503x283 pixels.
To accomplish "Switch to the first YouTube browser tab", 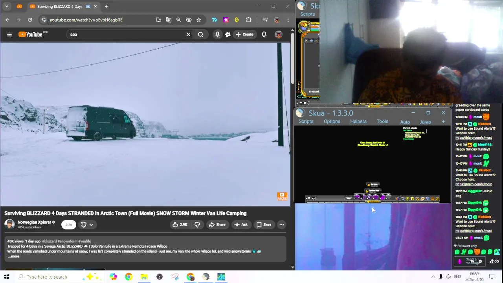I will click(x=19, y=6).
